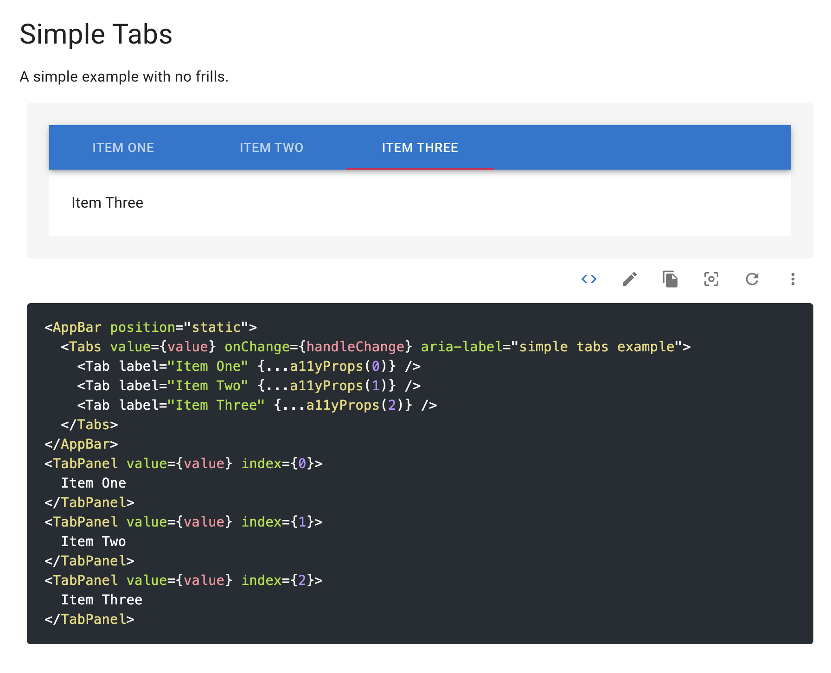
Task: Click the TabPanel index={0} code line
Action: (x=184, y=463)
